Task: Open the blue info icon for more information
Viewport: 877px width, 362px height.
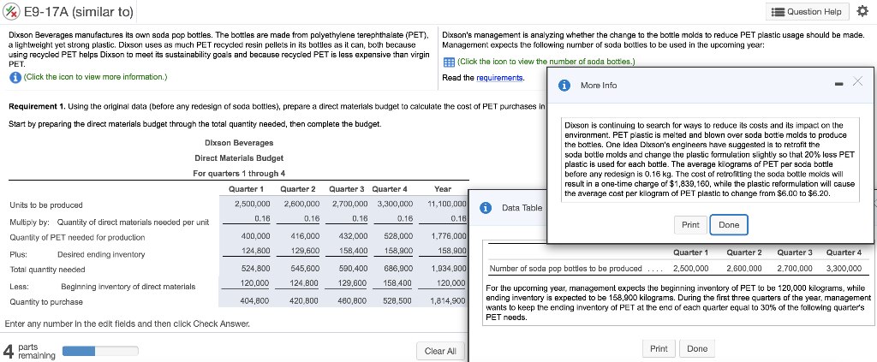Action: point(15,77)
